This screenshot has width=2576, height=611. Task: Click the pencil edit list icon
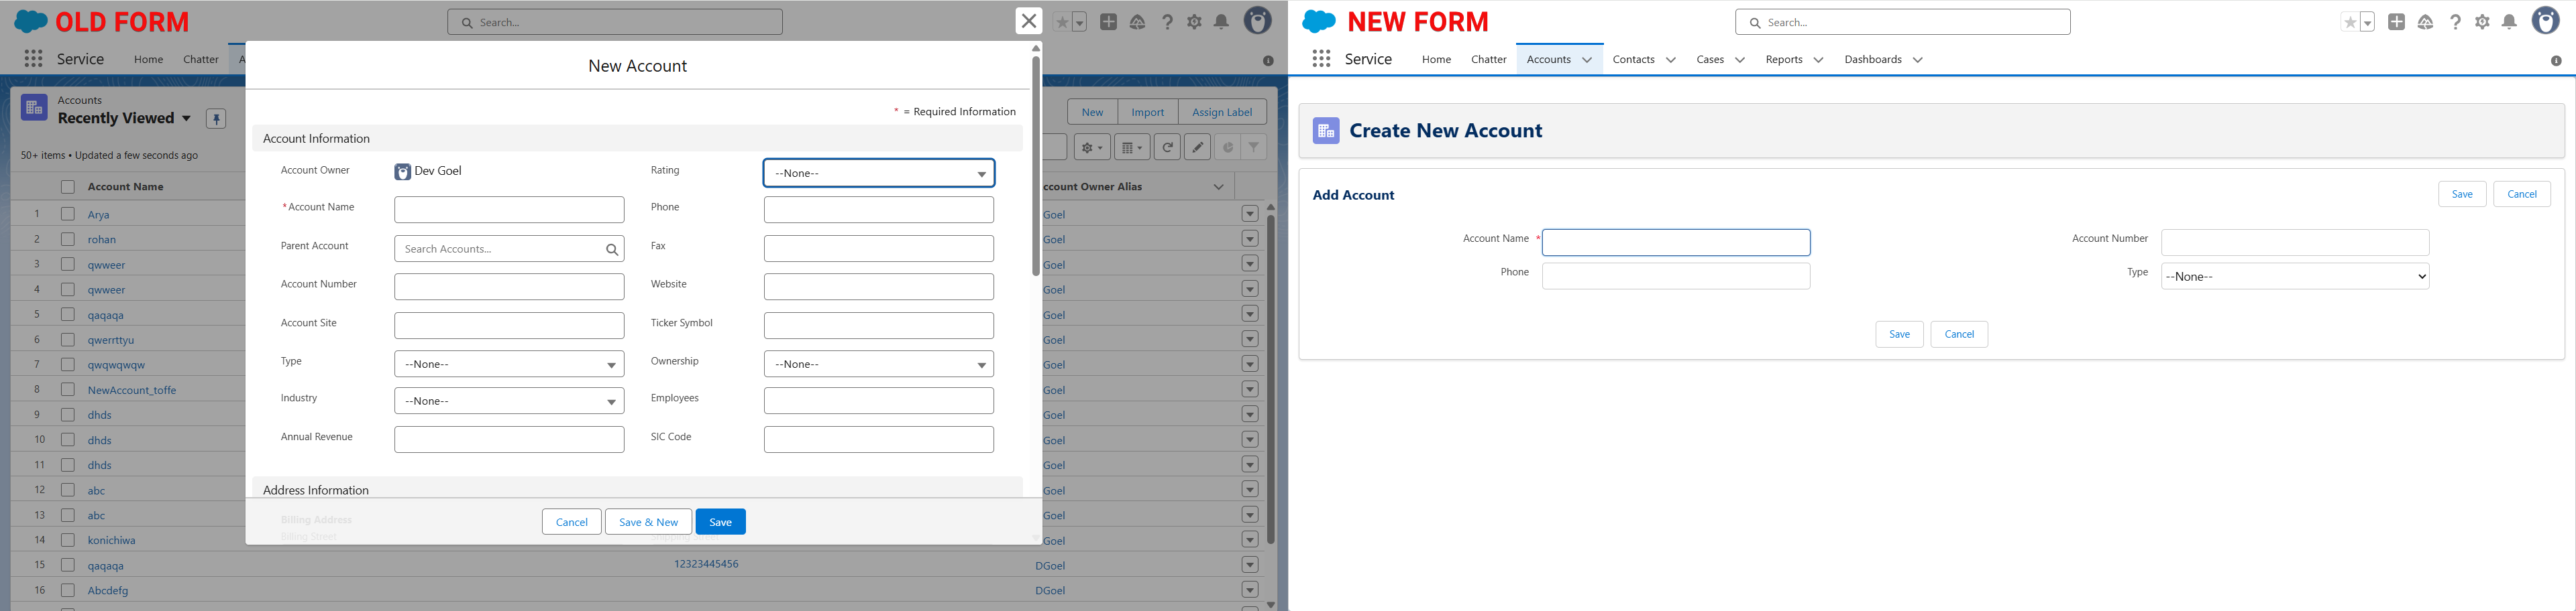(x=1197, y=148)
